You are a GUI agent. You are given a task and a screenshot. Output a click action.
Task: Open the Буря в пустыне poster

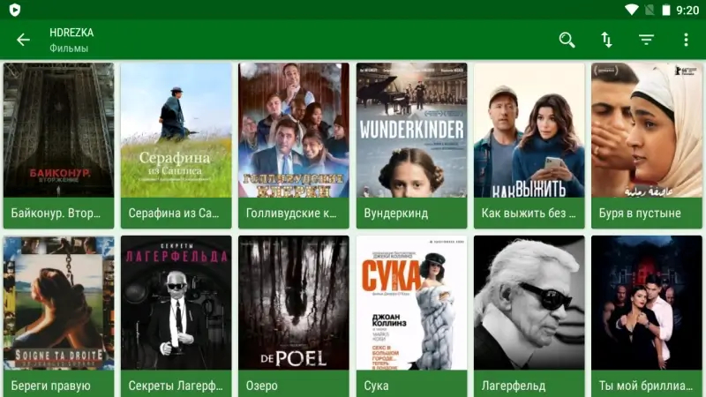(647, 130)
